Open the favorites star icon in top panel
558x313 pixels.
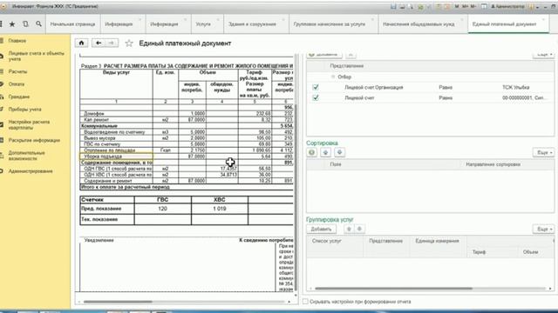click(12, 24)
